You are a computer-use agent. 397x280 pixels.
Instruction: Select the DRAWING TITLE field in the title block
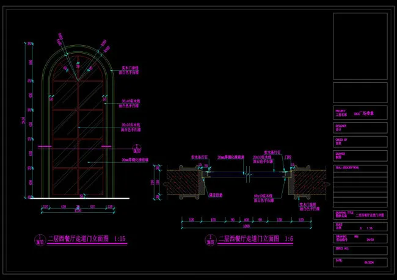[x=360, y=214]
